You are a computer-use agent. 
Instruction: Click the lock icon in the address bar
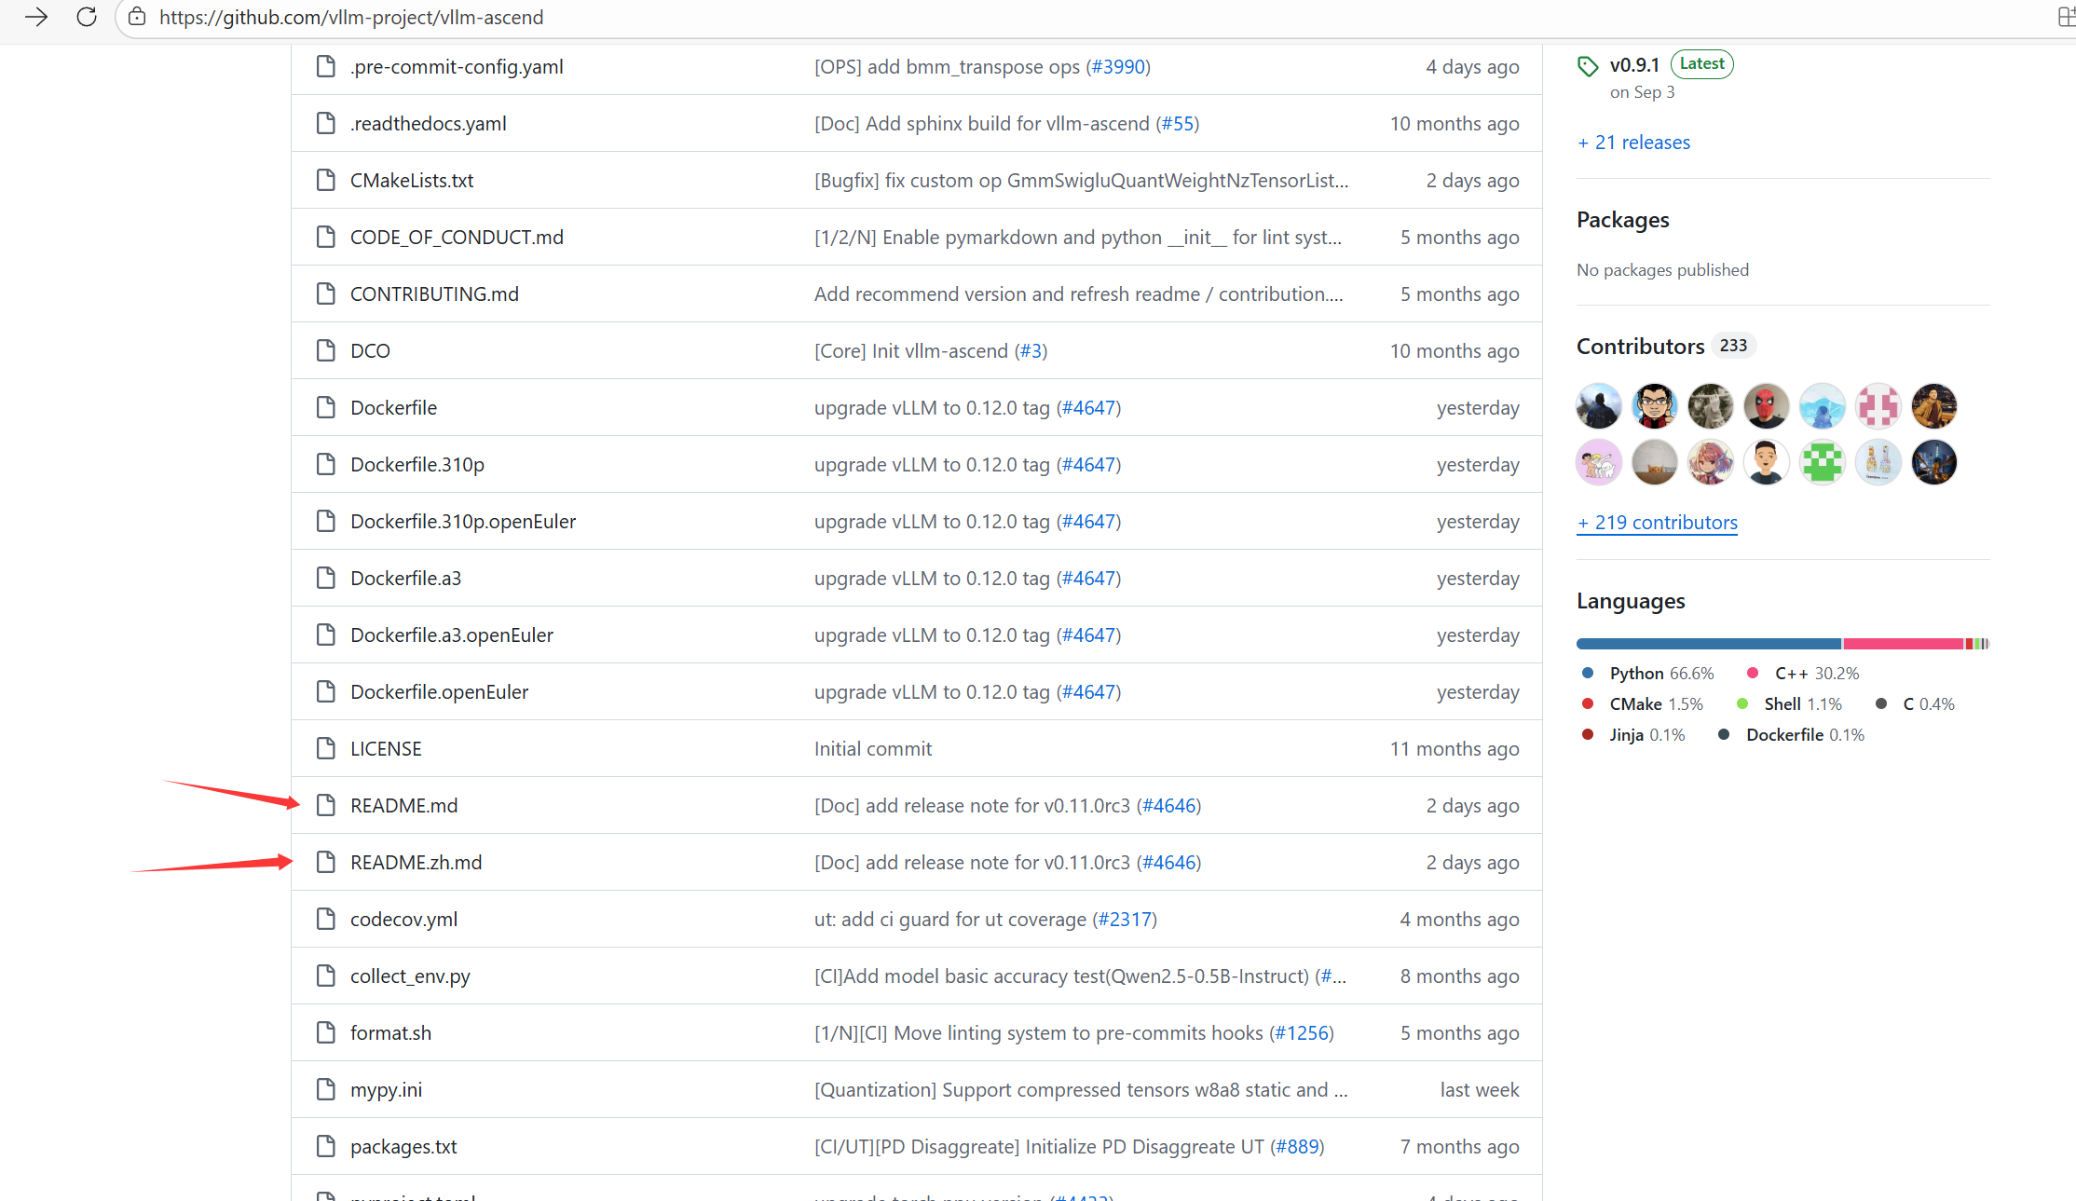[137, 17]
